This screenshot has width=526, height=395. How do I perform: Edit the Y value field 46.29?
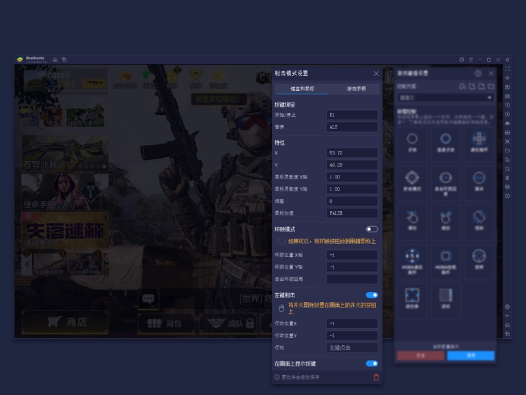(x=352, y=165)
